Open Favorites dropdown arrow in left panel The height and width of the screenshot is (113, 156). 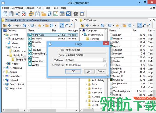tap(43, 25)
